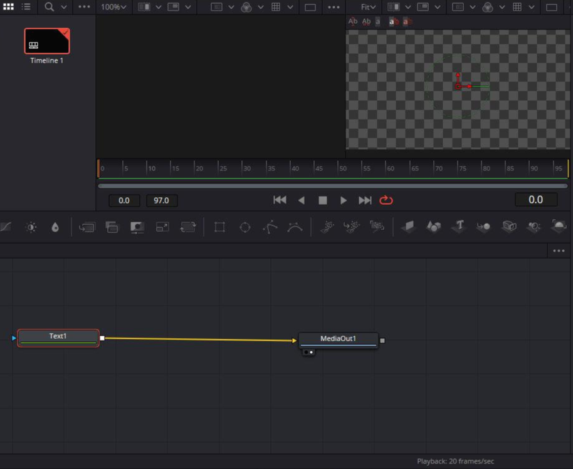
Task: Add a Resize node from toolbar
Action: pyautogui.click(x=162, y=227)
